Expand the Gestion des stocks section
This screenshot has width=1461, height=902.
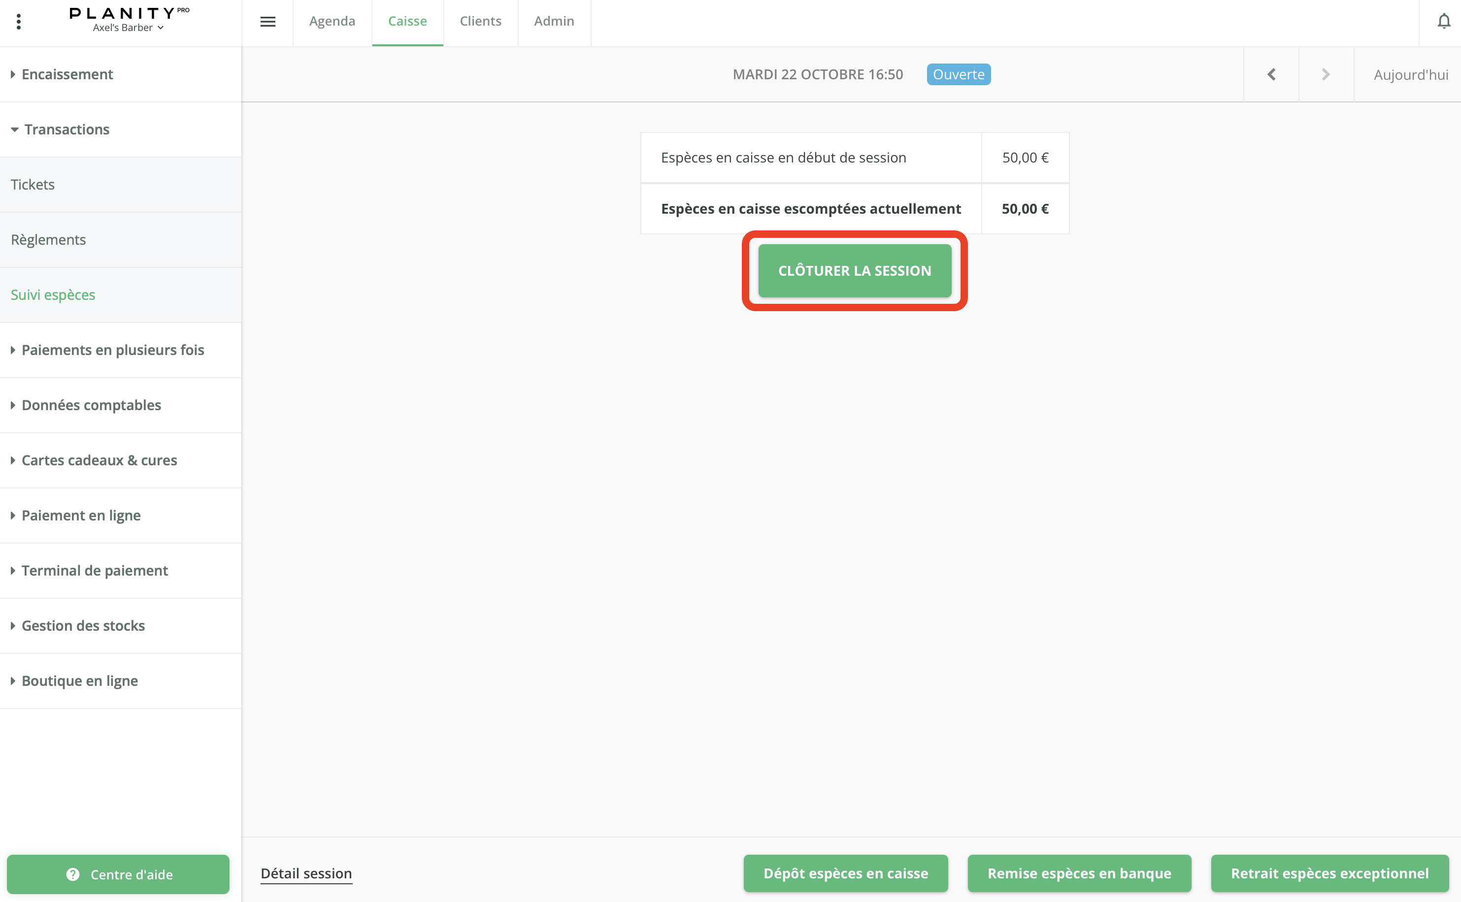(83, 626)
